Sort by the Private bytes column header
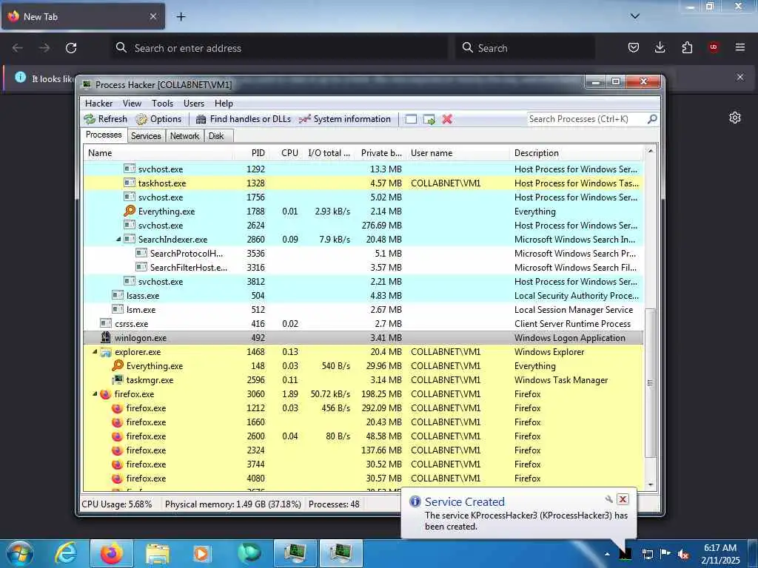The image size is (758, 568). (x=380, y=153)
